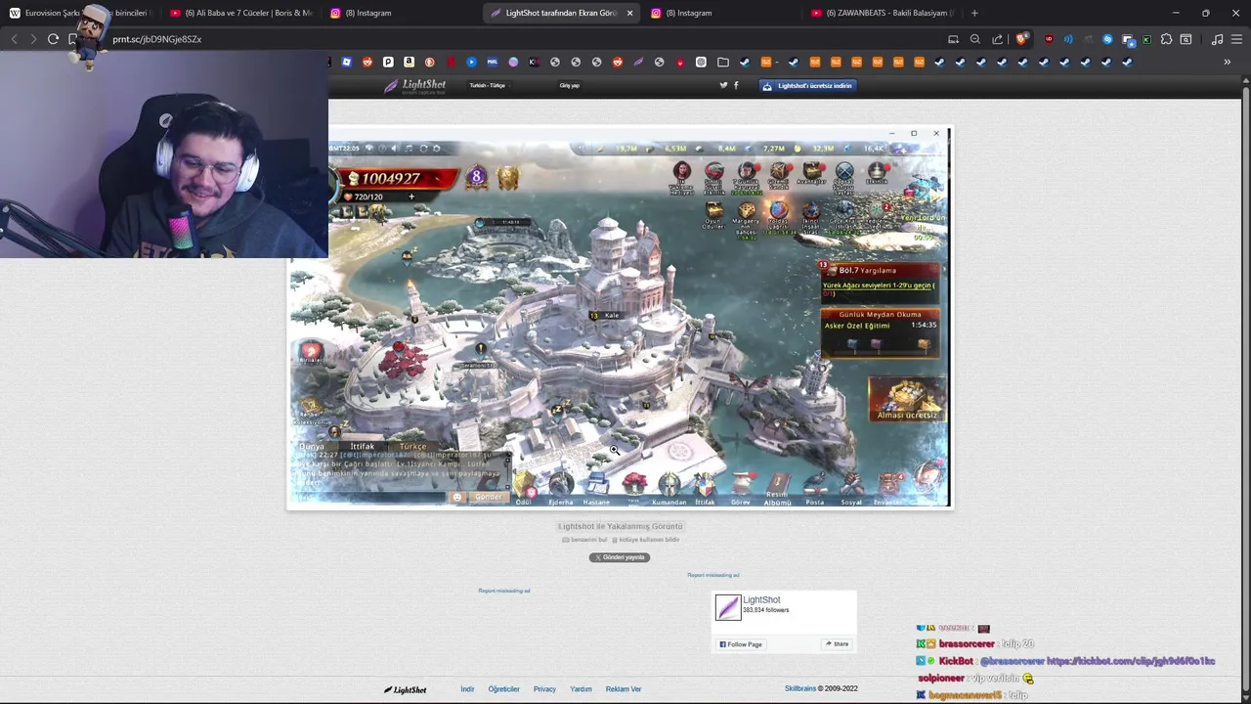This screenshot has height=704, width=1251.
Task: Click Share in the LightShot Facebook widget
Action: (x=837, y=644)
